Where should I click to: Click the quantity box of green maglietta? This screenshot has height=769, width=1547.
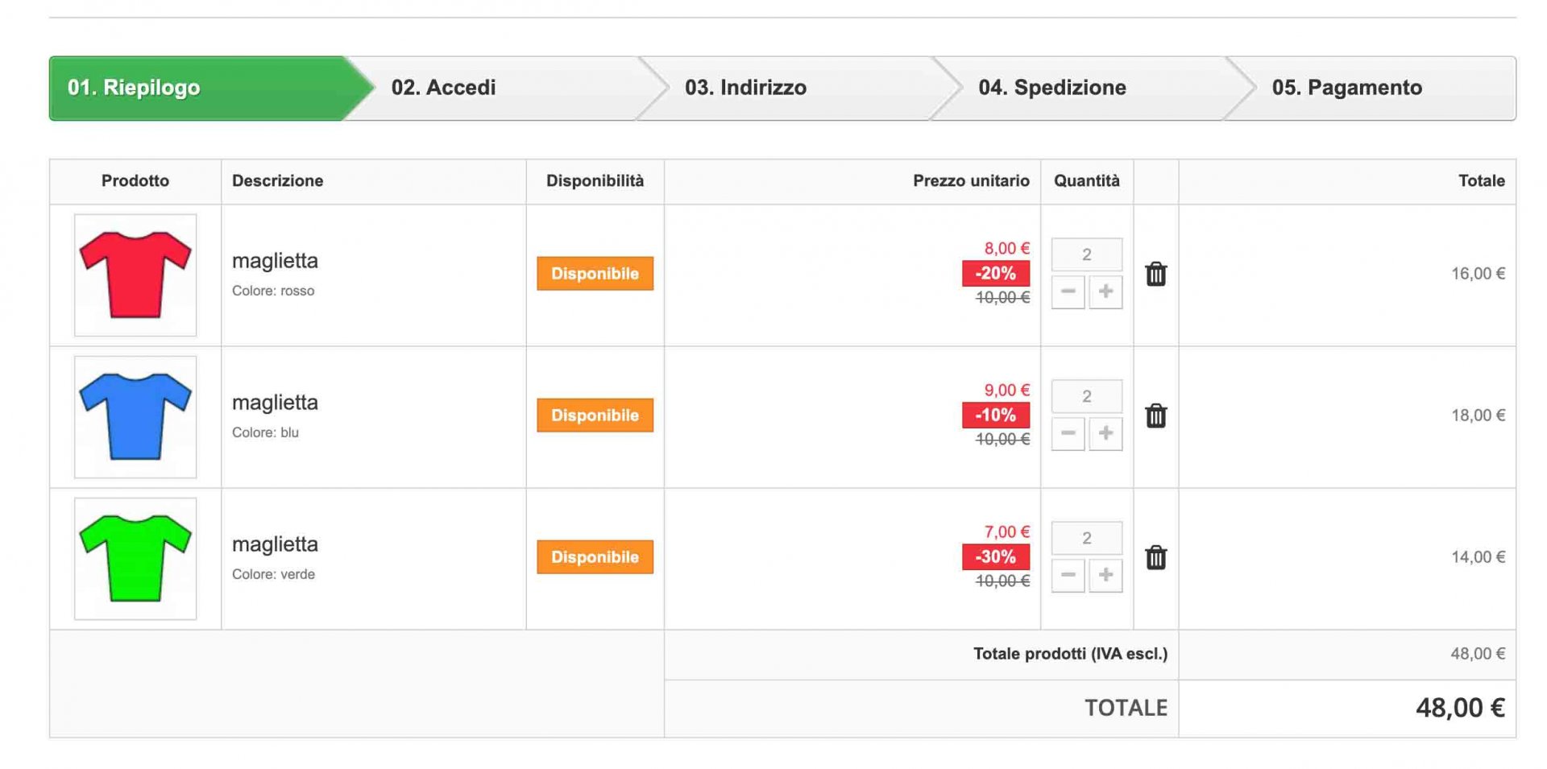pyautogui.click(x=1086, y=538)
